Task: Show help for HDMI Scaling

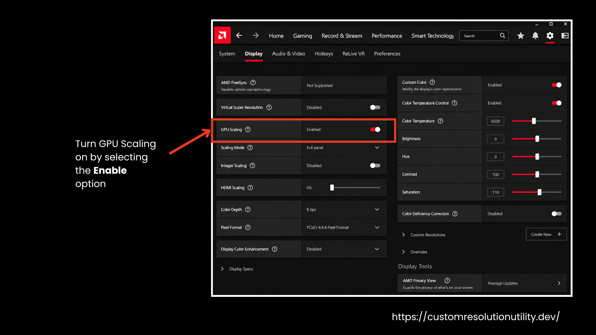Action: (250, 188)
